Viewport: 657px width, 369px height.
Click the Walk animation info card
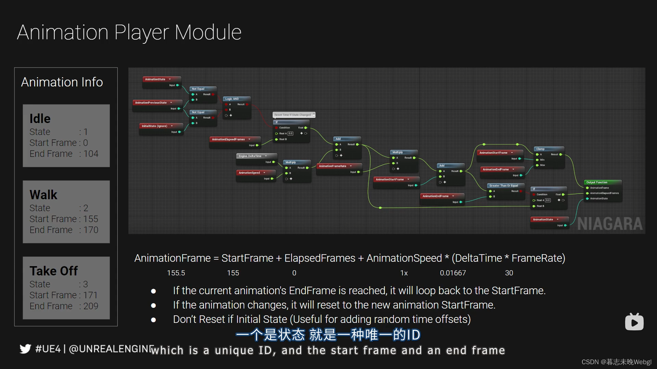pos(66,212)
